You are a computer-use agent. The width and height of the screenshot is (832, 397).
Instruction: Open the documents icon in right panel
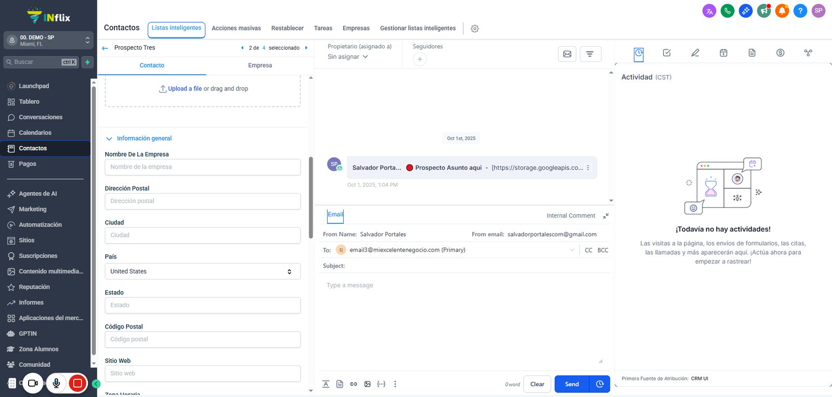pos(752,53)
